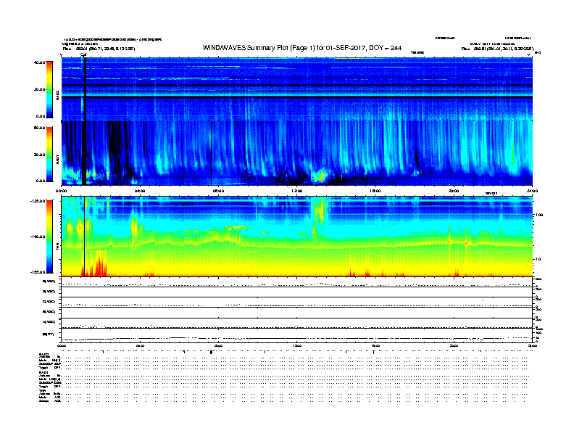
Task: Click the black calibration stripe in RAD2 spectrogram
Action: tap(85, 89)
